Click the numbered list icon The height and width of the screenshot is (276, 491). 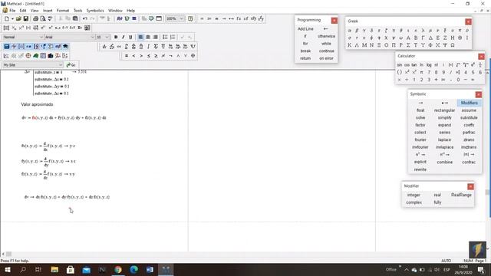[173, 37]
